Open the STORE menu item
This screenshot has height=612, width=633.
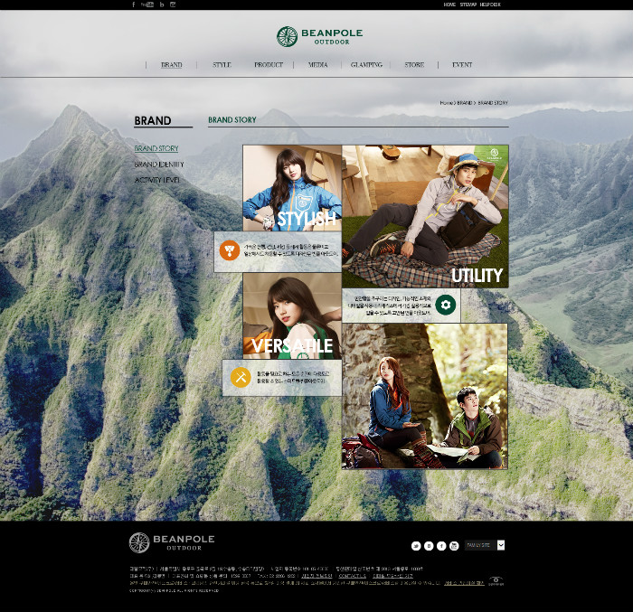click(414, 65)
